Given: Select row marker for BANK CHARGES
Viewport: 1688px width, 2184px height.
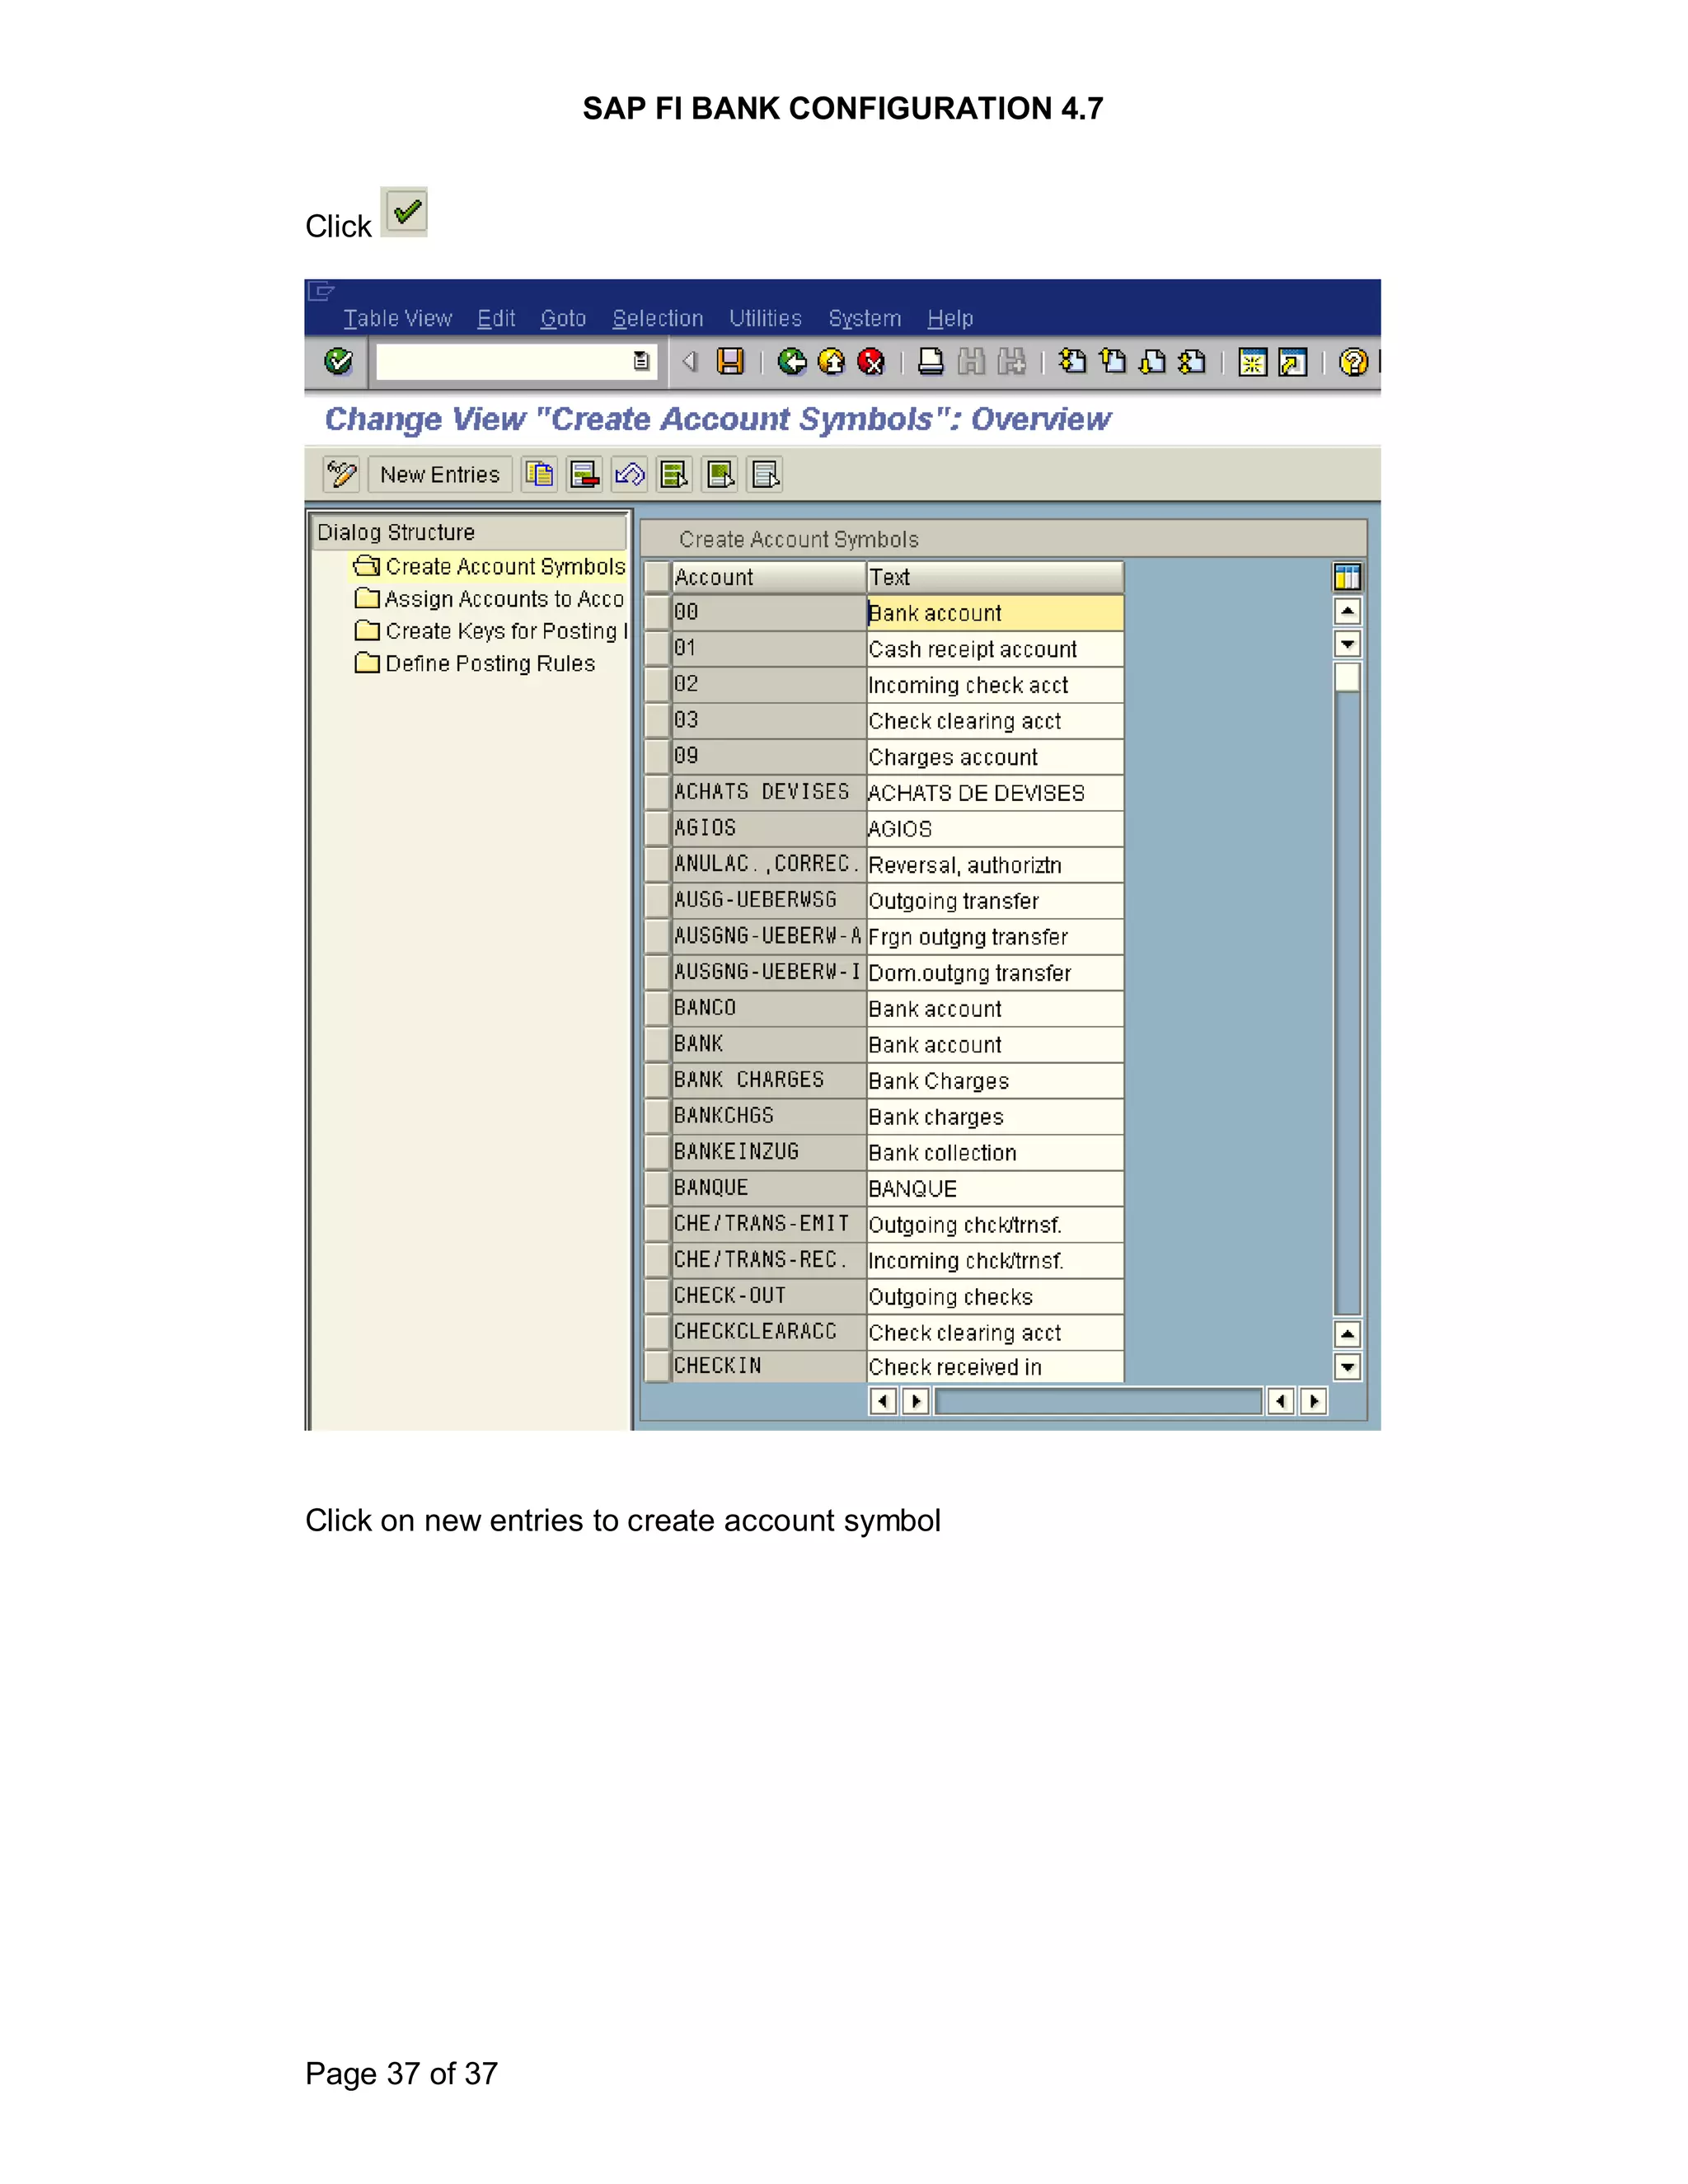Looking at the screenshot, I should [x=657, y=1080].
